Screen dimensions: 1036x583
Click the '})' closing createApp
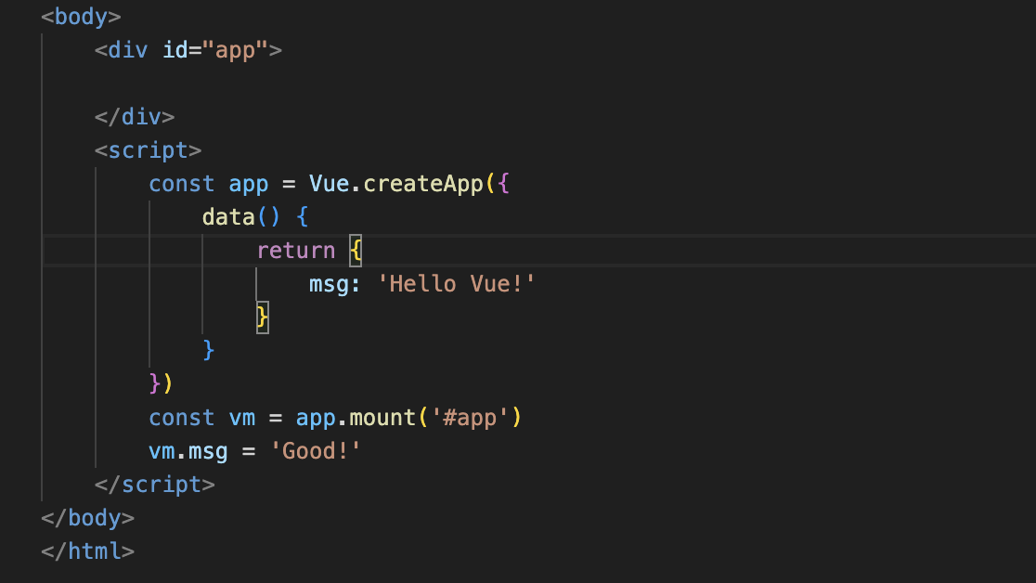coord(162,383)
